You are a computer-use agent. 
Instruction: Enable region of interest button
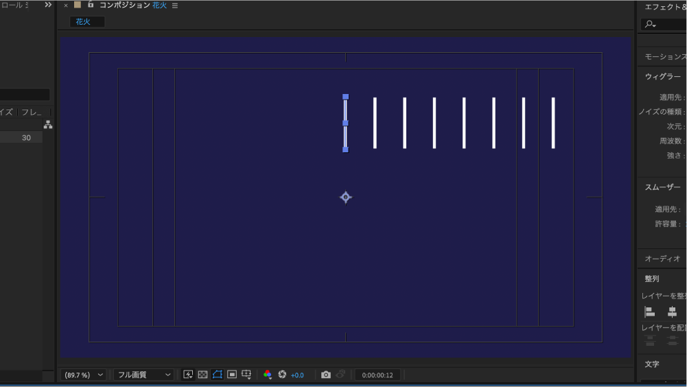pyautogui.click(x=232, y=374)
